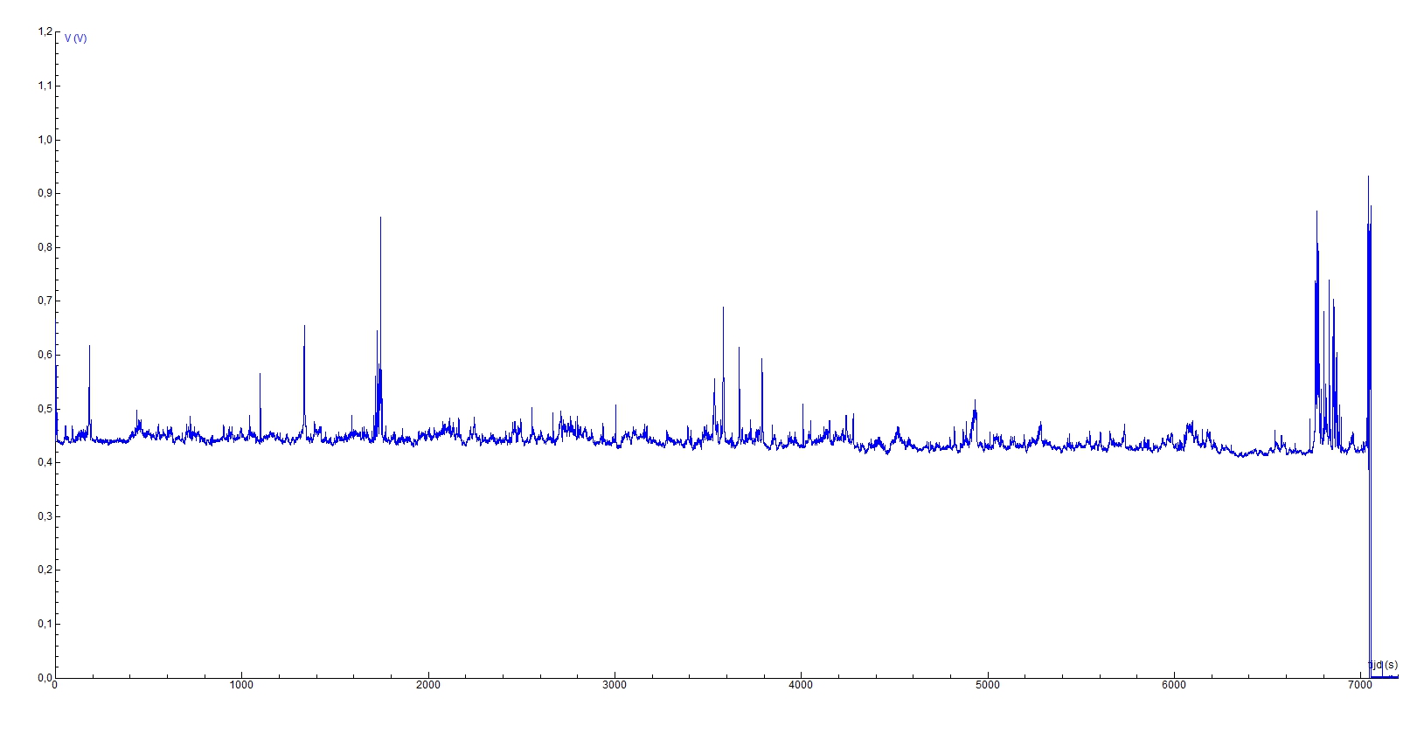Image resolution: width=1424 pixels, height=733 pixels.
Task: Click the "V (V)" y-axis title
Action: pos(76,38)
